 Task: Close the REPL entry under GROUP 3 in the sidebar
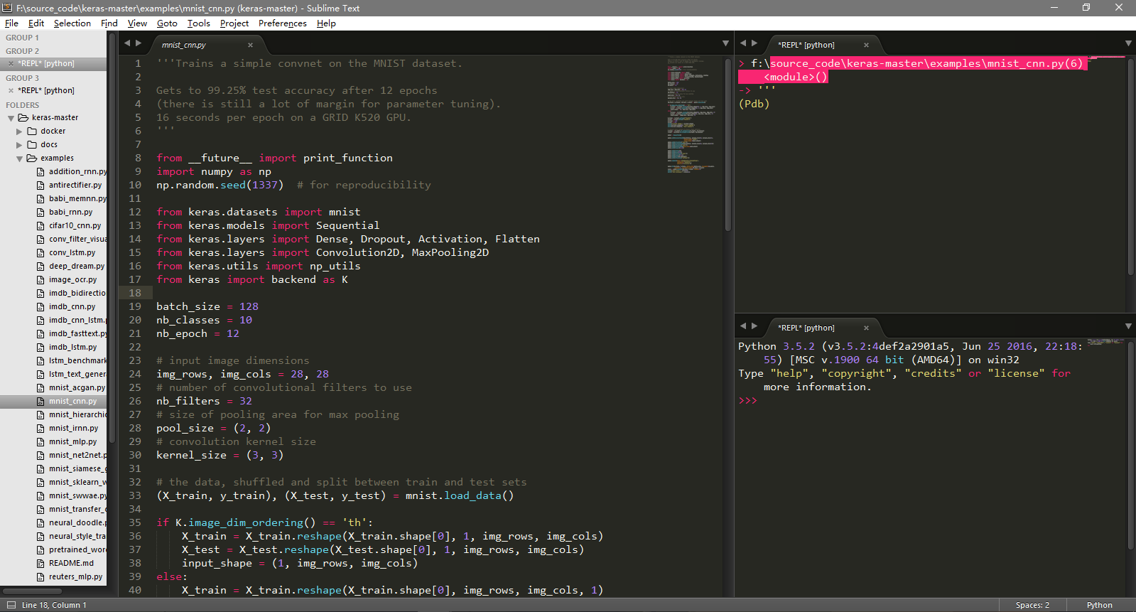click(11, 90)
